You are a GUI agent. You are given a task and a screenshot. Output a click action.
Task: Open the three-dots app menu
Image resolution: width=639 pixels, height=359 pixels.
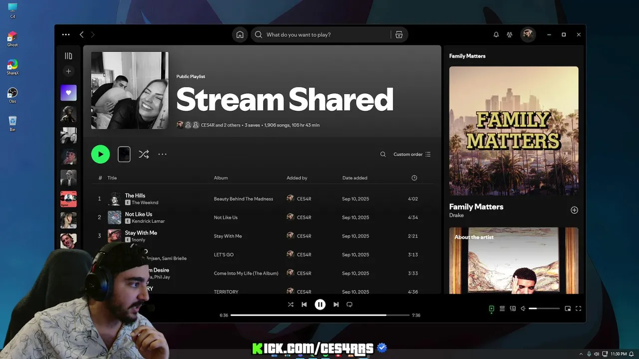tap(66, 34)
